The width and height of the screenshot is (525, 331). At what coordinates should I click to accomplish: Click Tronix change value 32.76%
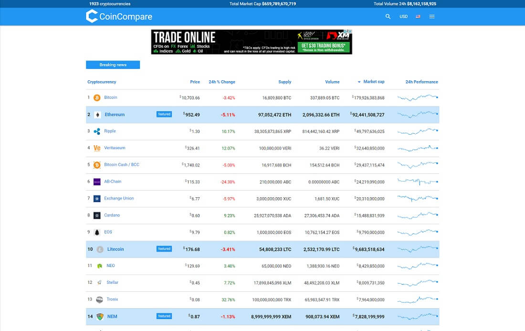228,300
